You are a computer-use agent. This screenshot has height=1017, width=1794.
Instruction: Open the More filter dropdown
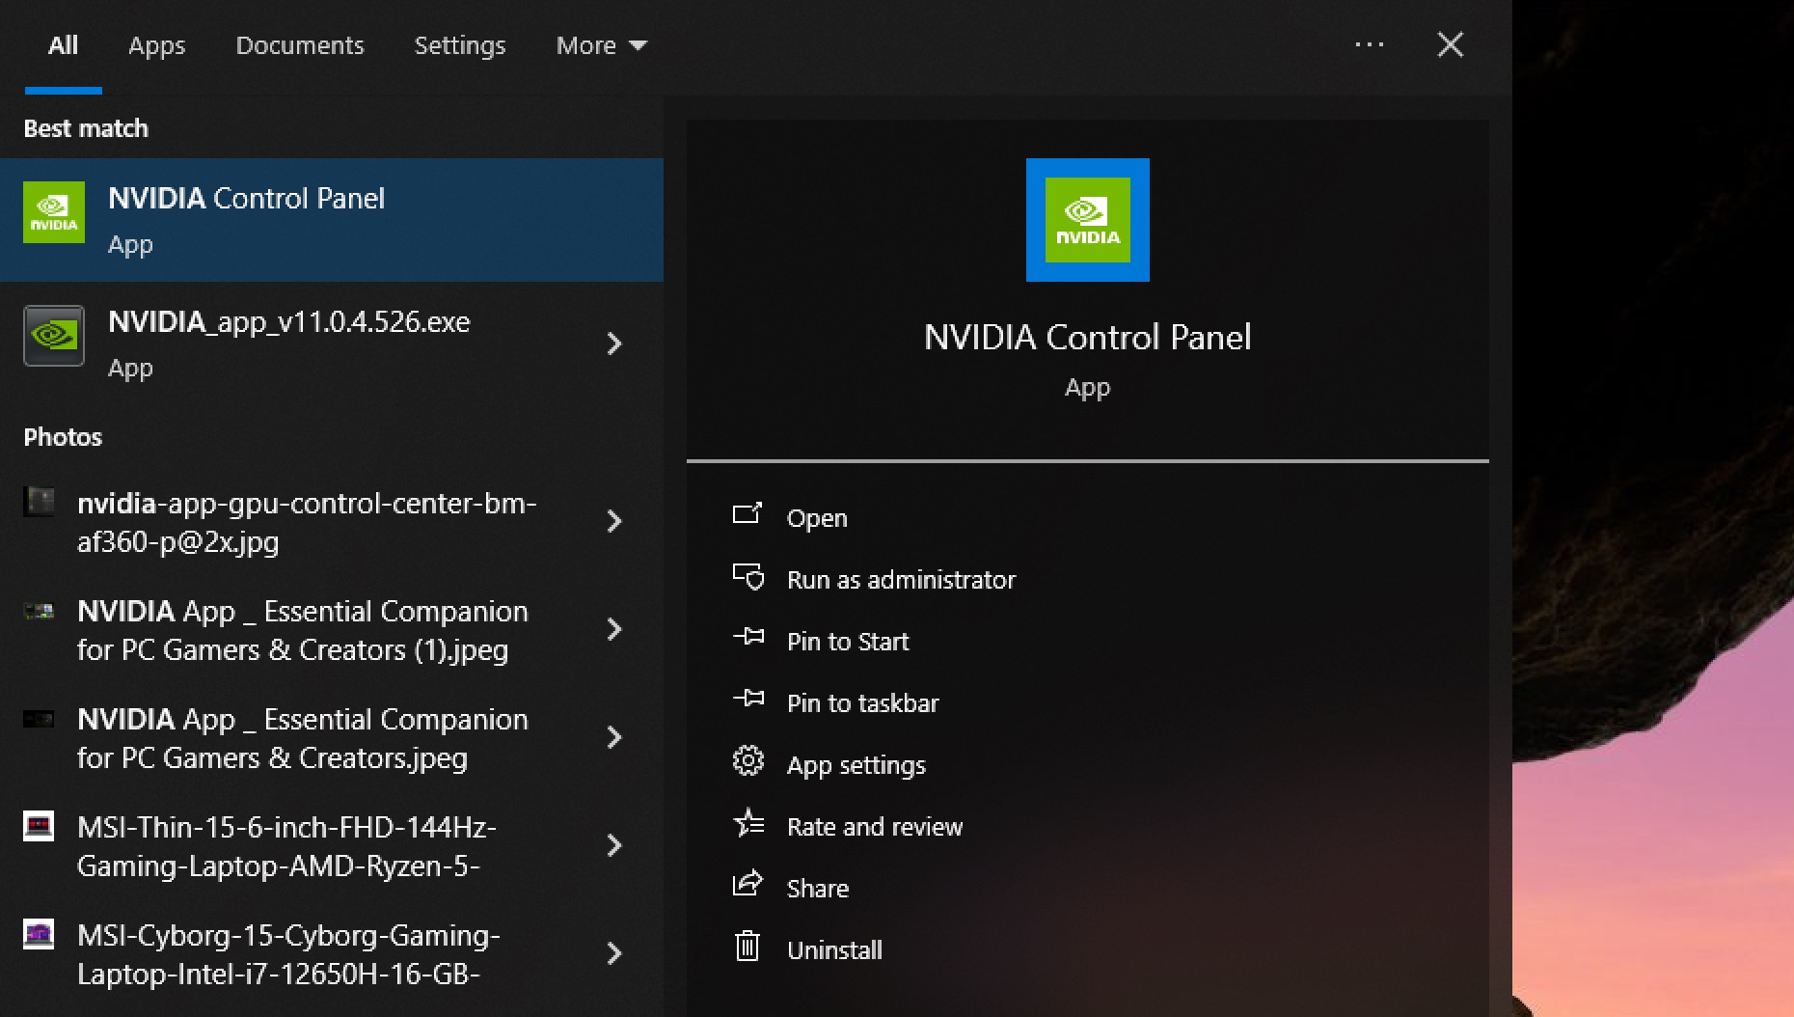[600, 45]
